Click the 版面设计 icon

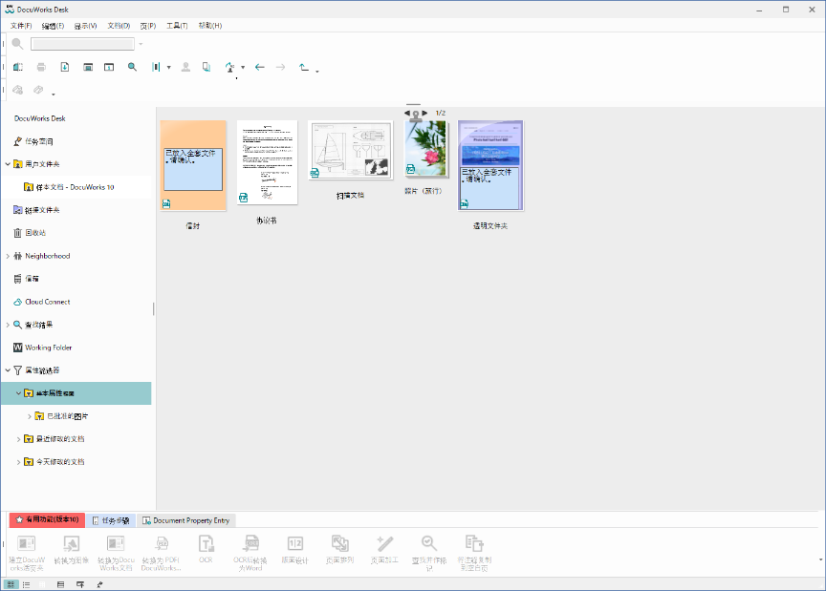click(x=295, y=544)
